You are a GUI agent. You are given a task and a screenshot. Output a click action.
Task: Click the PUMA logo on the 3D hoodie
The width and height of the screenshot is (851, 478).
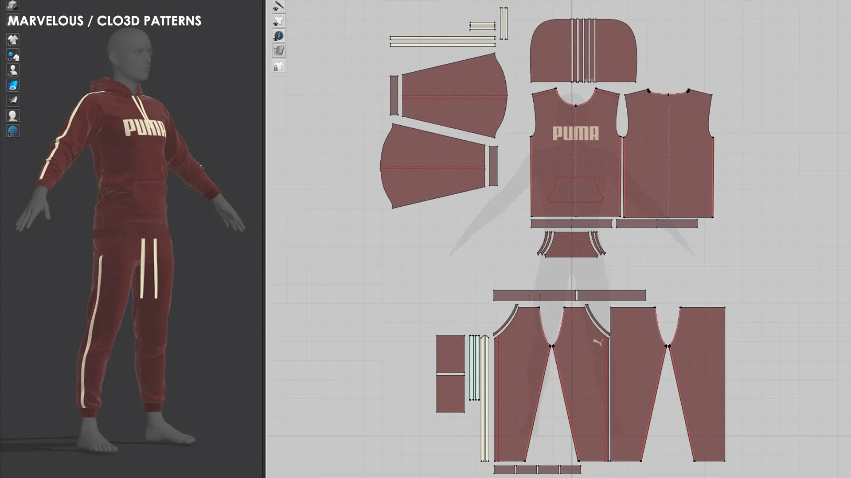click(x=144, y=127)
